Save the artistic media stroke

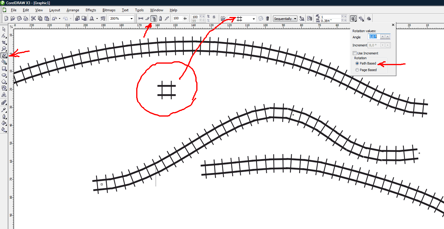[x=261, y=18]
